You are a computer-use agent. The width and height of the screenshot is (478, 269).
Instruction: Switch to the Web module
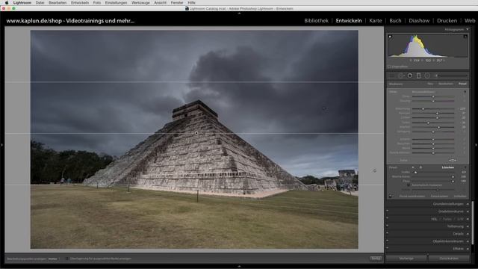click(470, 21)
